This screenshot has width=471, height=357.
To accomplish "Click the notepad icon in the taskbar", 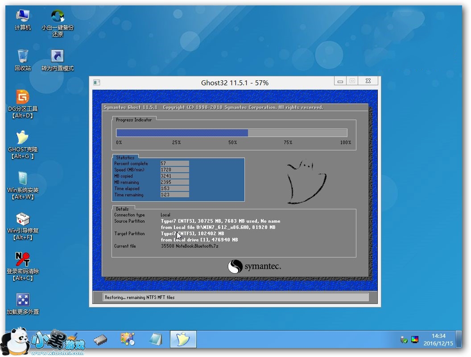I will click(x=155, y=340).
